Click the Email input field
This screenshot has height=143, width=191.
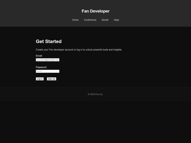tap(47, 60)
